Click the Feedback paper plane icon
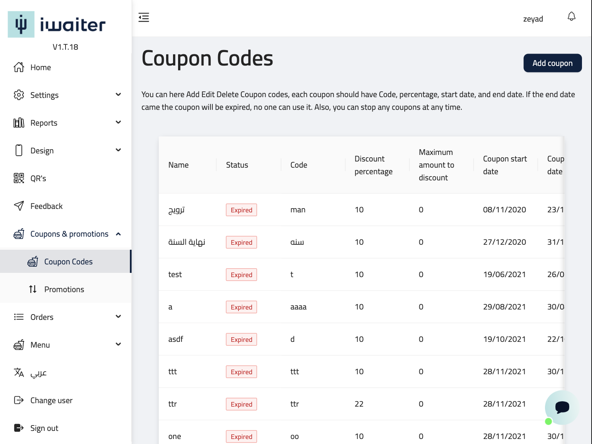The height and width of the screenshot is (444, 592). click(x=19, y=206)
